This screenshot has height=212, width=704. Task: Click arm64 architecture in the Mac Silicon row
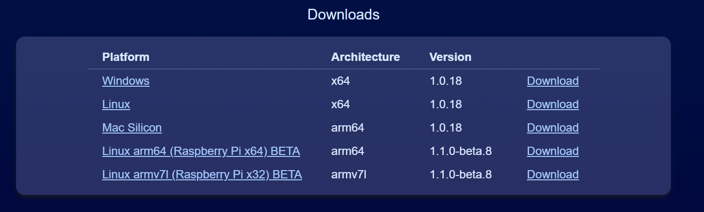tap(347, 128)
